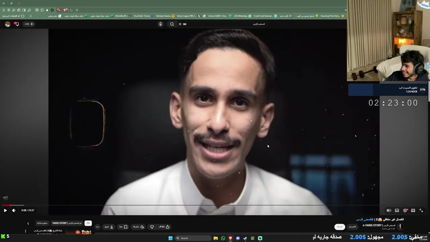Viewport: 430px width, 242px height.
Task: Toggle subtitles/closed captions
Action: click(x=397, y=210)
